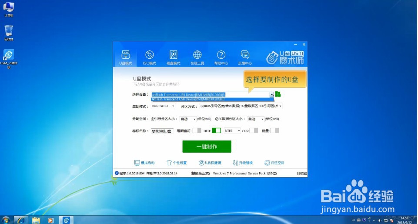
Task: Toggle the 理顺盘符 switch
Action: 197,130
